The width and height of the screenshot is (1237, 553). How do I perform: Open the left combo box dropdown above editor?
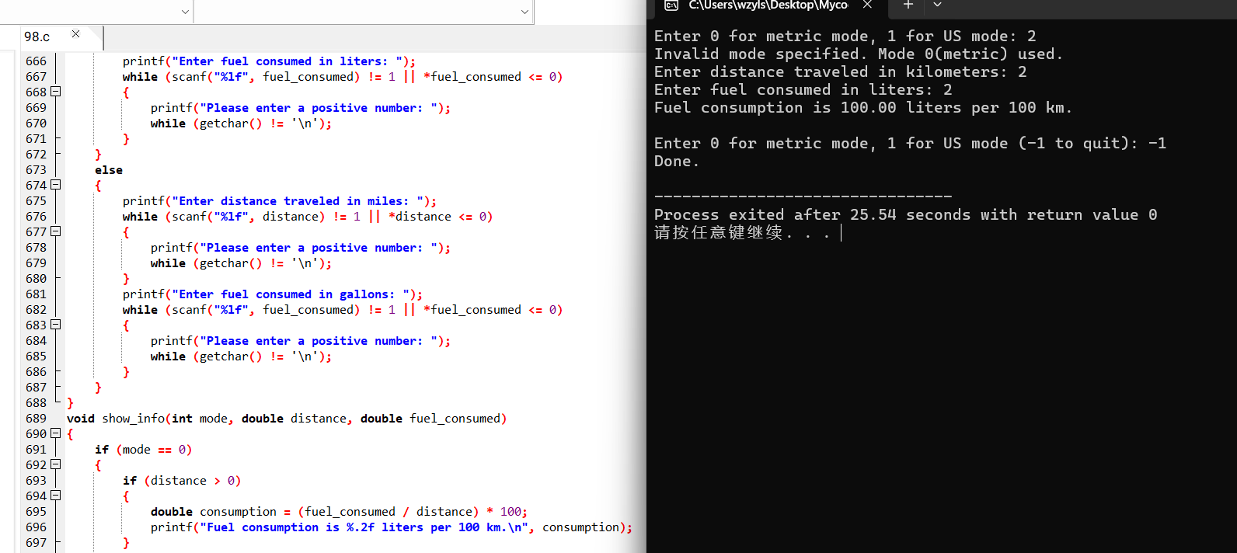[185, 12]
